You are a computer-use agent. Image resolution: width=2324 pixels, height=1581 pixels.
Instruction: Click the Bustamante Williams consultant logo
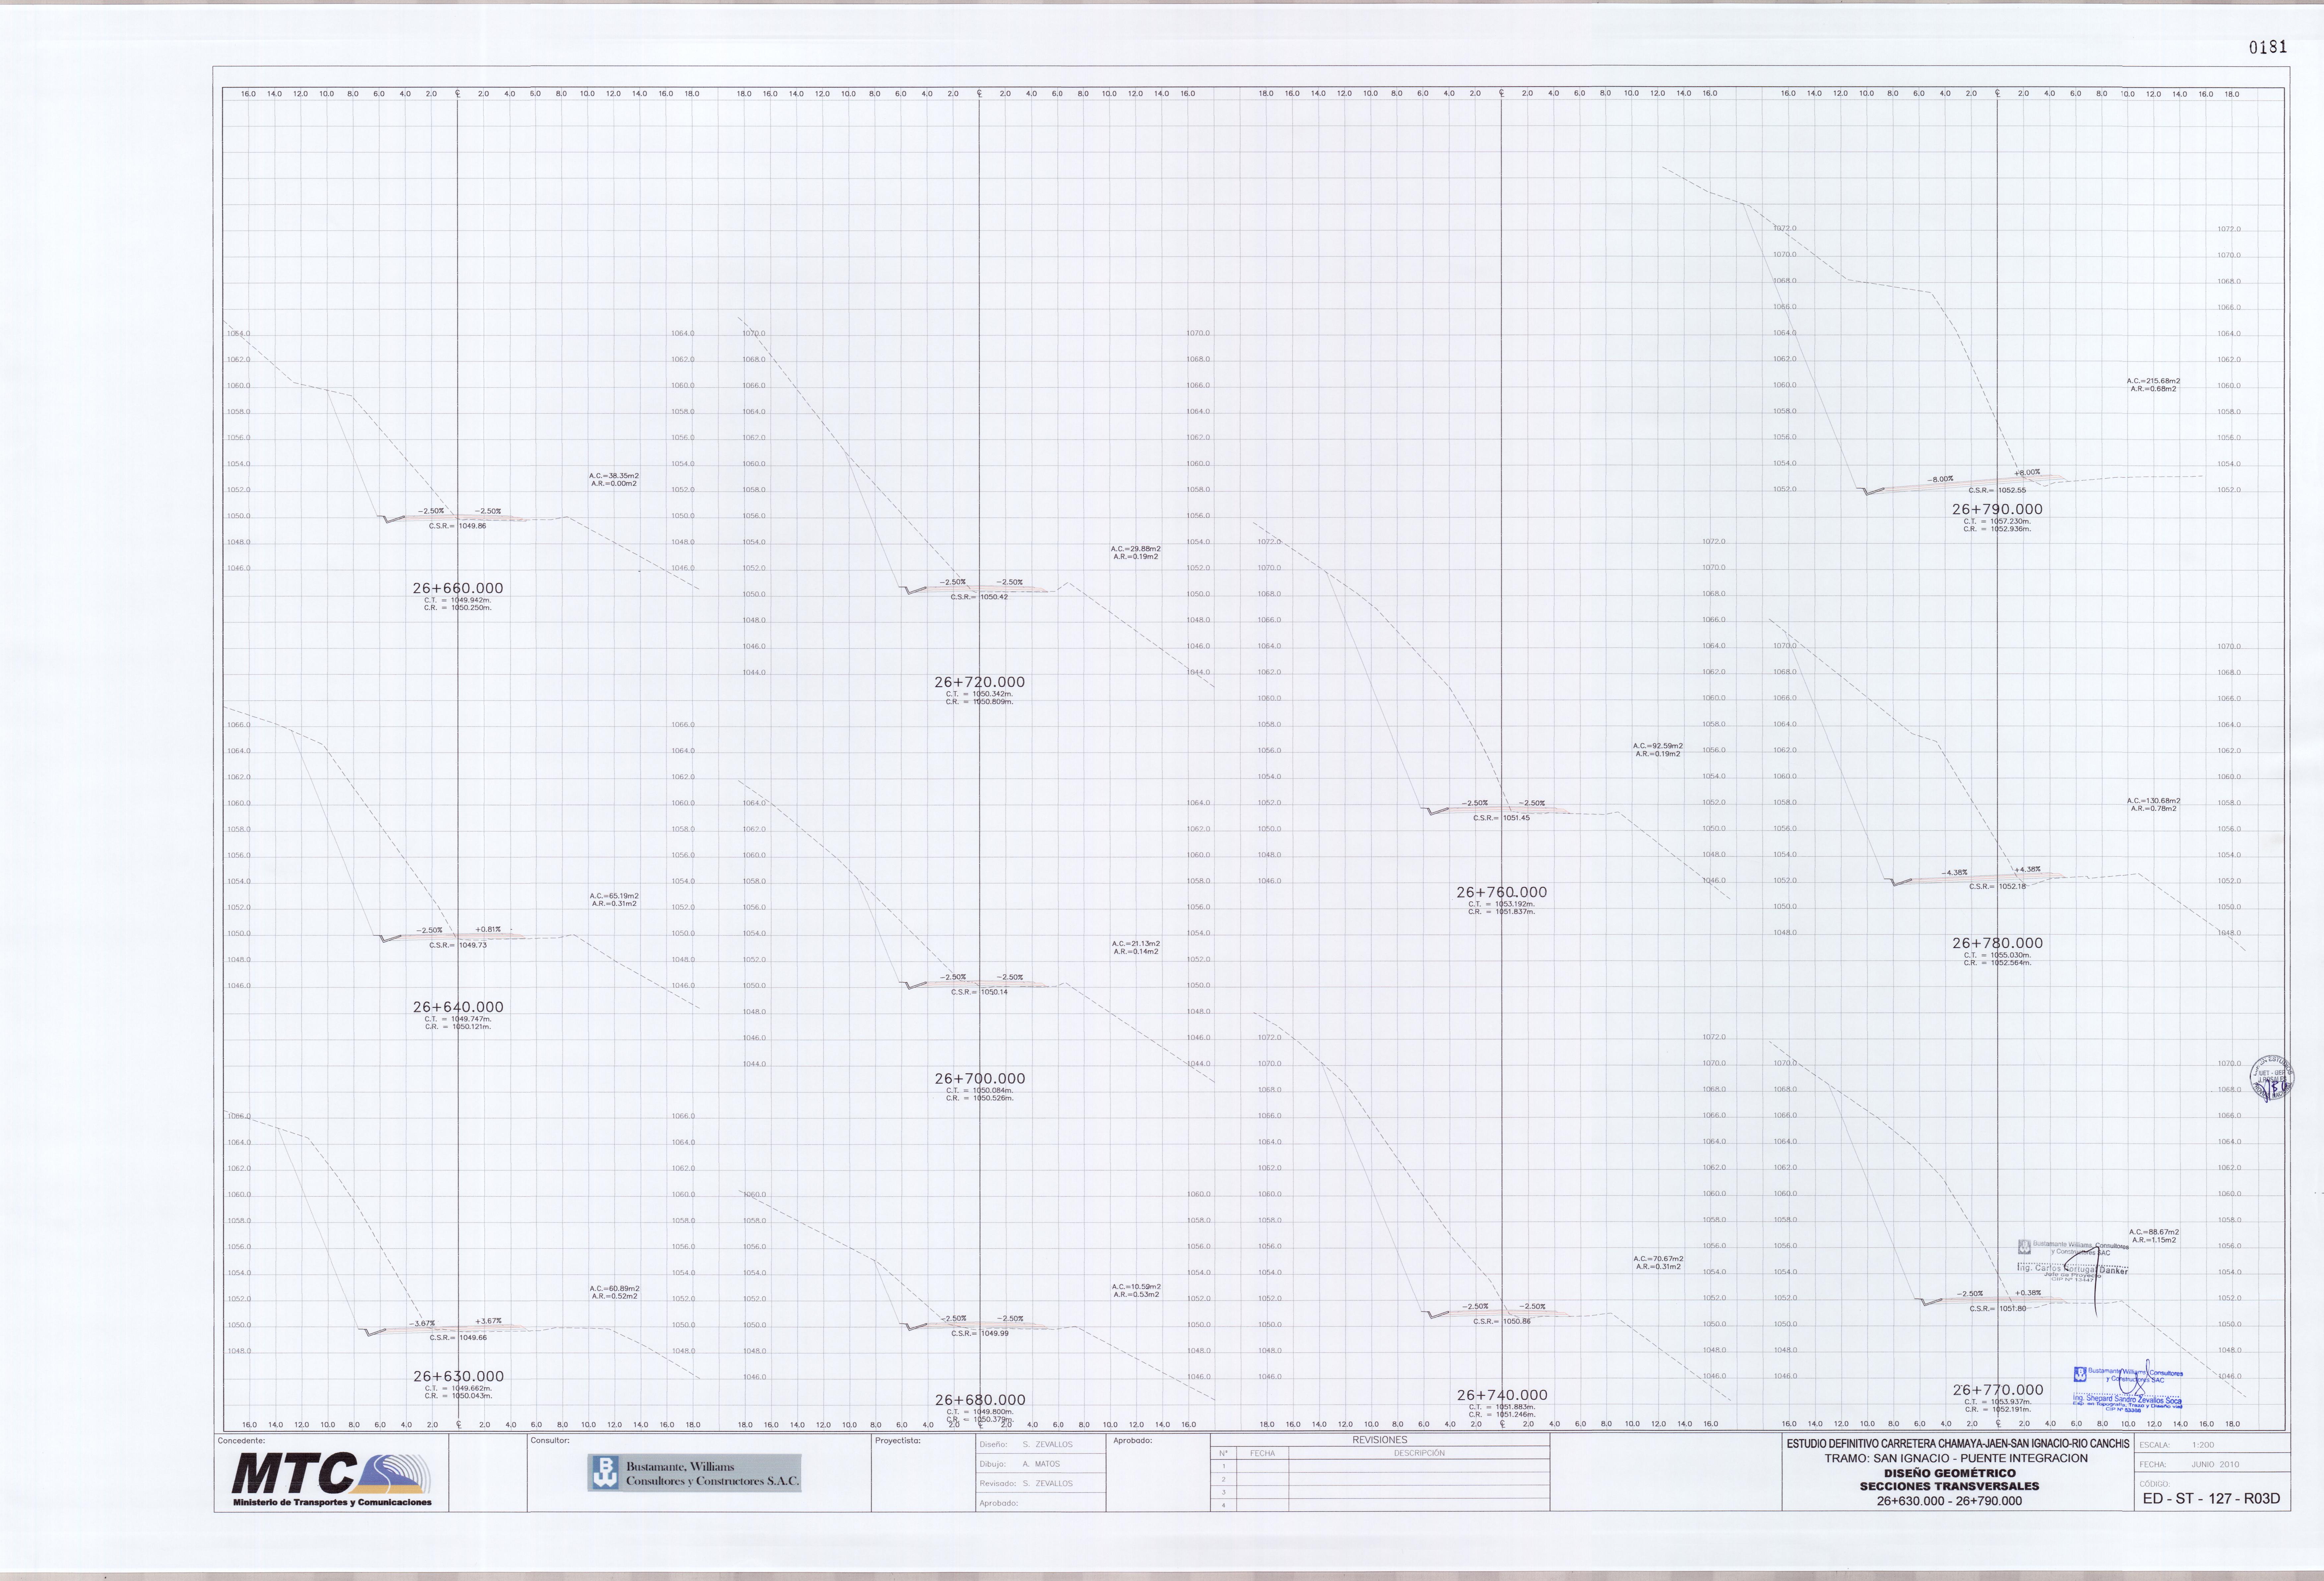point(694,1473)
